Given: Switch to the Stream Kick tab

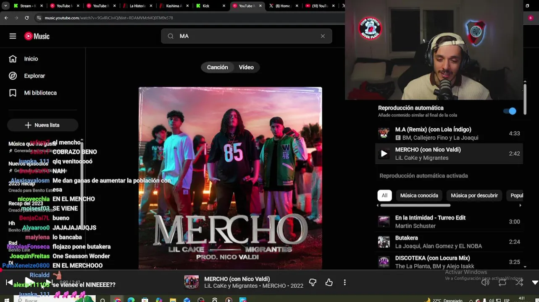Looking at the screenshot, I should pos(27,6).
